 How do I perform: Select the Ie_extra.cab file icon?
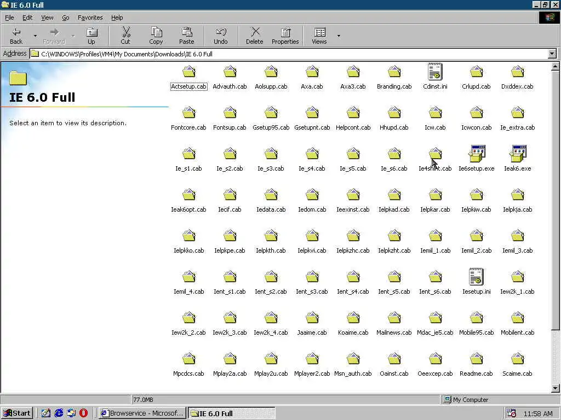(x=517, y=113)
